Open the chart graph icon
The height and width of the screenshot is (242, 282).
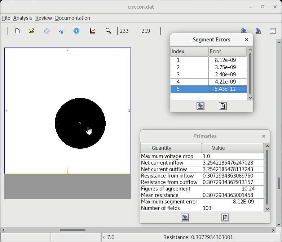pos(92,31)
